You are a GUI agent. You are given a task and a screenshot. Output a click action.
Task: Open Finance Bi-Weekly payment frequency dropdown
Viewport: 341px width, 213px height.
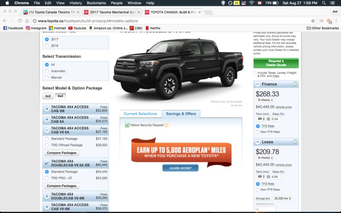265,100
